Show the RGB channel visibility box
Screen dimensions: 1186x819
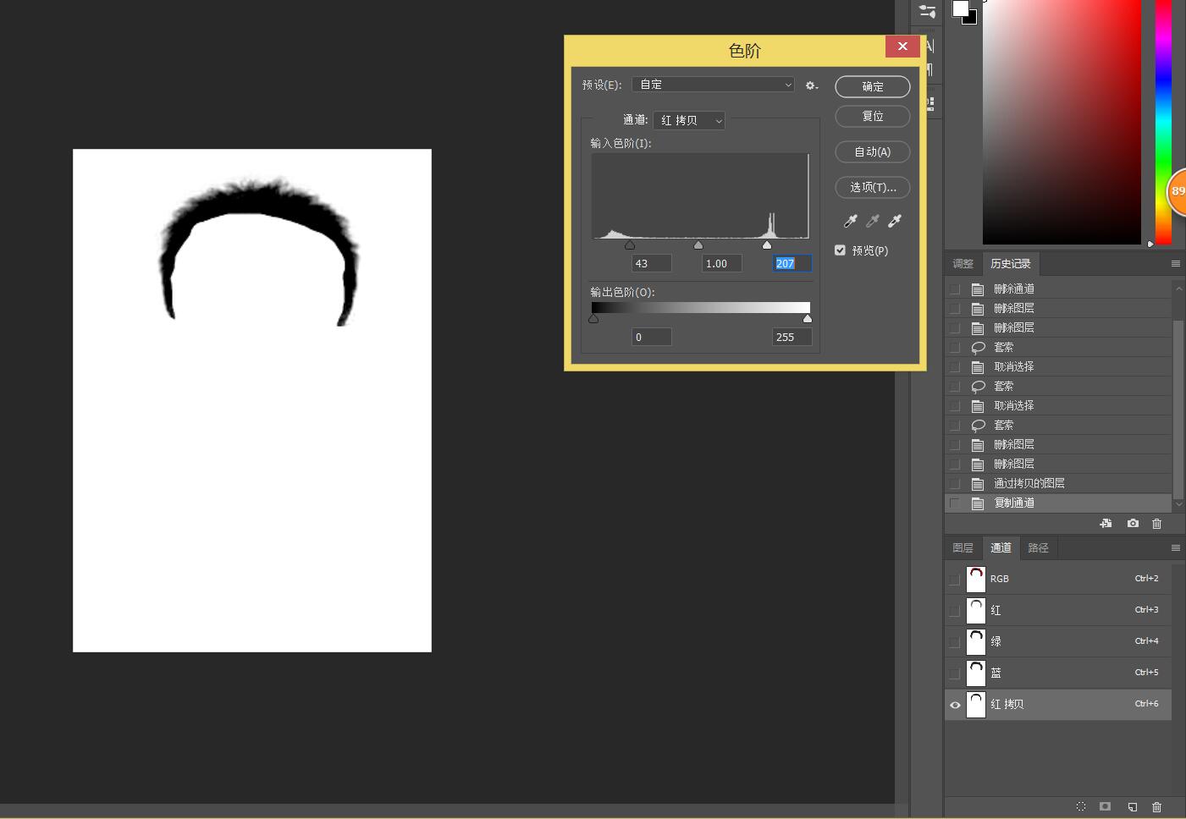point(955,580)
